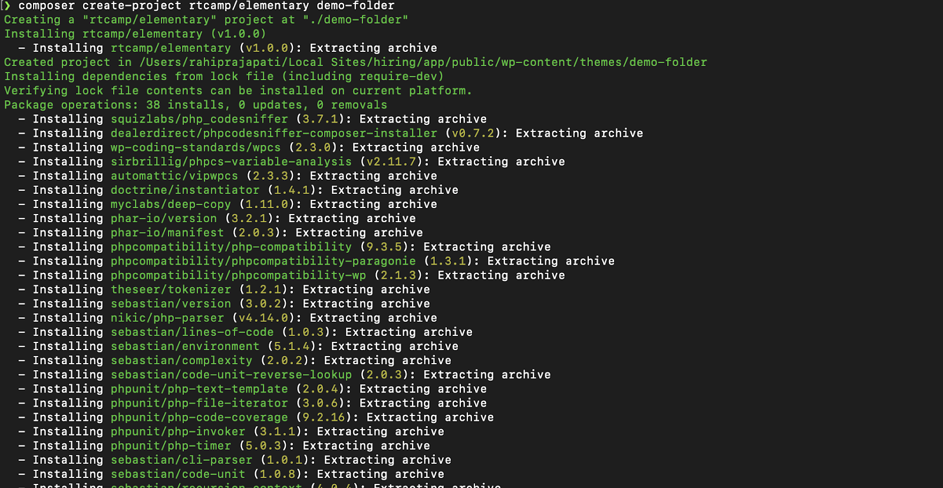The image size is (943, 488).
Task: Click sebastian/complexity package name
Action: (182, 360)
